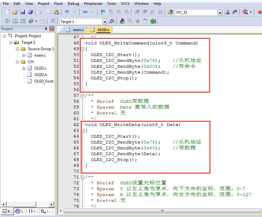Open a file using the folder icon
This screenshot has width=262, height=217.
click(15, 12)
